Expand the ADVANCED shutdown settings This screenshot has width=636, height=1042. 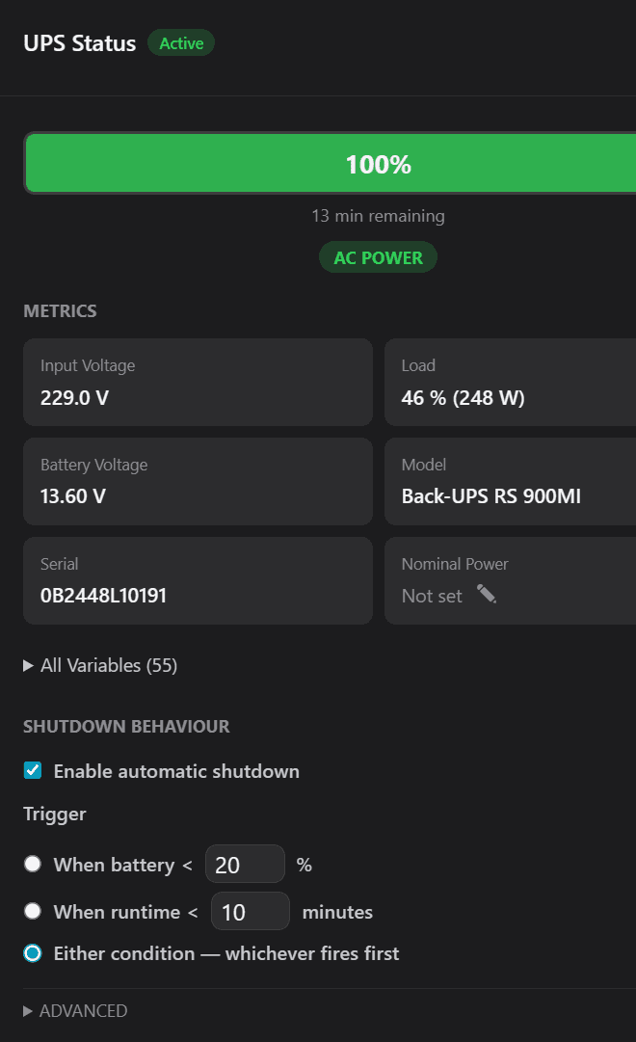75,1010
